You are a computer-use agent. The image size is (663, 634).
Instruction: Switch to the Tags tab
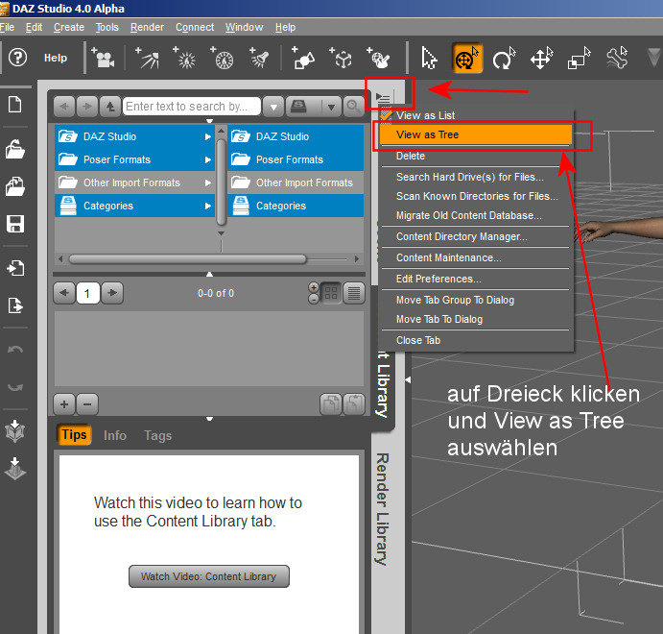click(157, 435)
